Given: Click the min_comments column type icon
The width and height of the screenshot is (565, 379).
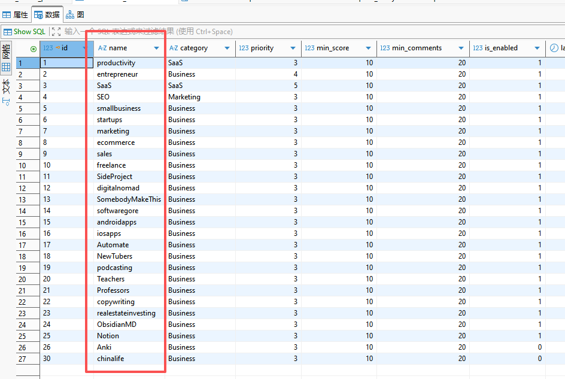Looking at the screenshot, I should tap(385, 48).
